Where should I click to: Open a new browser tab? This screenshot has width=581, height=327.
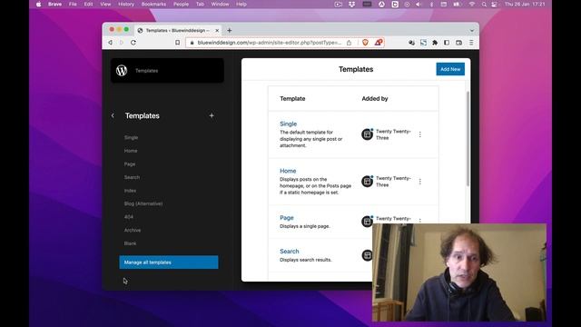pos(230,30)
